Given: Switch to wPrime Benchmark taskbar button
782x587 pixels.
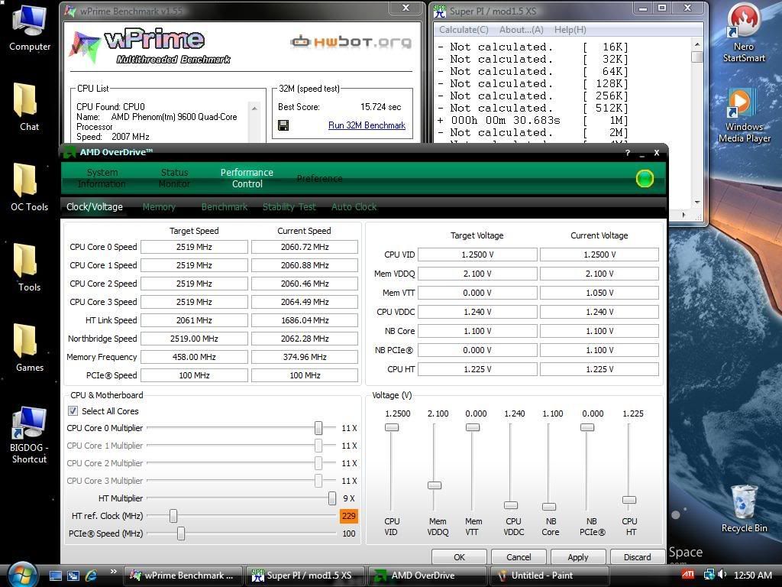Looking at the screenshot, I should coord(183,576).
